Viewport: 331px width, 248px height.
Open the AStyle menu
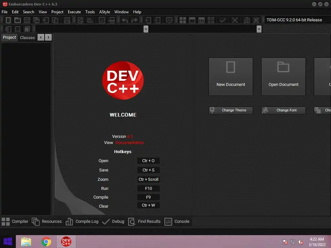(104, 12)
